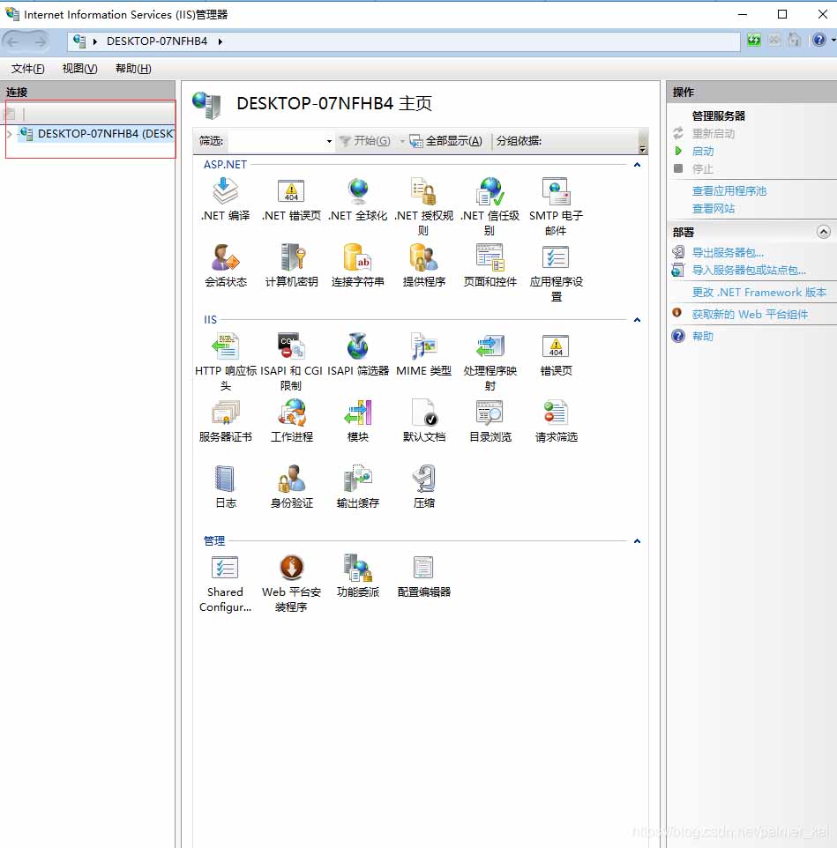The image size is (837, 848).
Task: Open 压缩 feature
Action: click(423, 487)
